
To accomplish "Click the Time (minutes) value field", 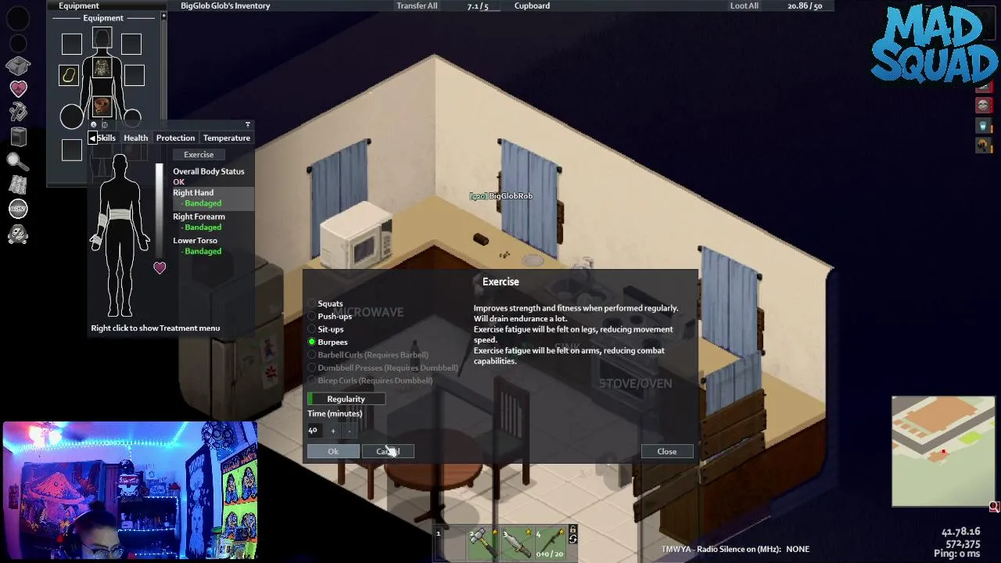I will click(x=315, y=430).
